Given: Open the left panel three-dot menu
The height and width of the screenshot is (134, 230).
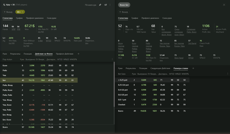Looking at the screenshot, I should (x=110, y=5).
